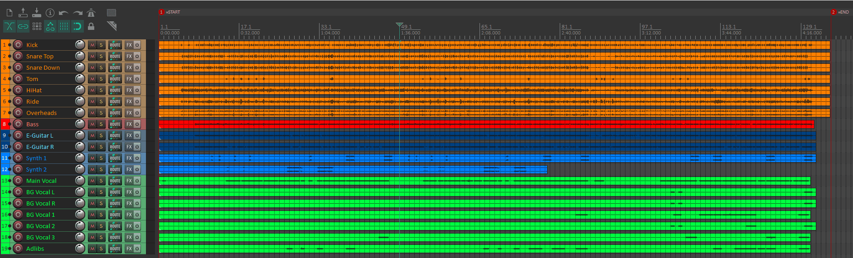Open ROUTE for the Overheads track
Image resolution: width=853 pixels, height=258 pixels.
click(115, 113)
